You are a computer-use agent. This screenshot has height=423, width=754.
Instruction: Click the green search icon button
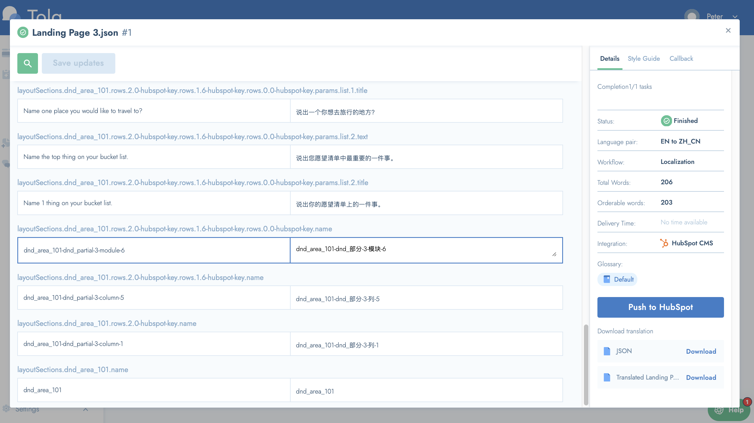[x=28, y=63]
